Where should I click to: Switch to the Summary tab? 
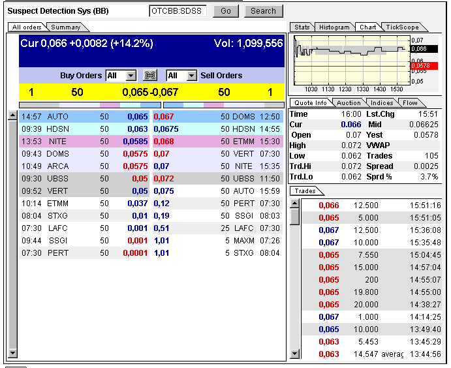[66, 27]
